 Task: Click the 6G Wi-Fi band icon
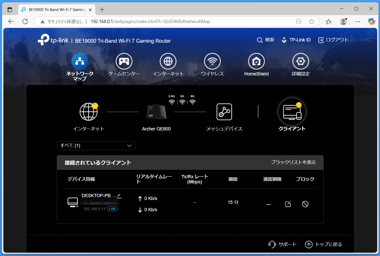pyautogui.click(x=193, y=102)
